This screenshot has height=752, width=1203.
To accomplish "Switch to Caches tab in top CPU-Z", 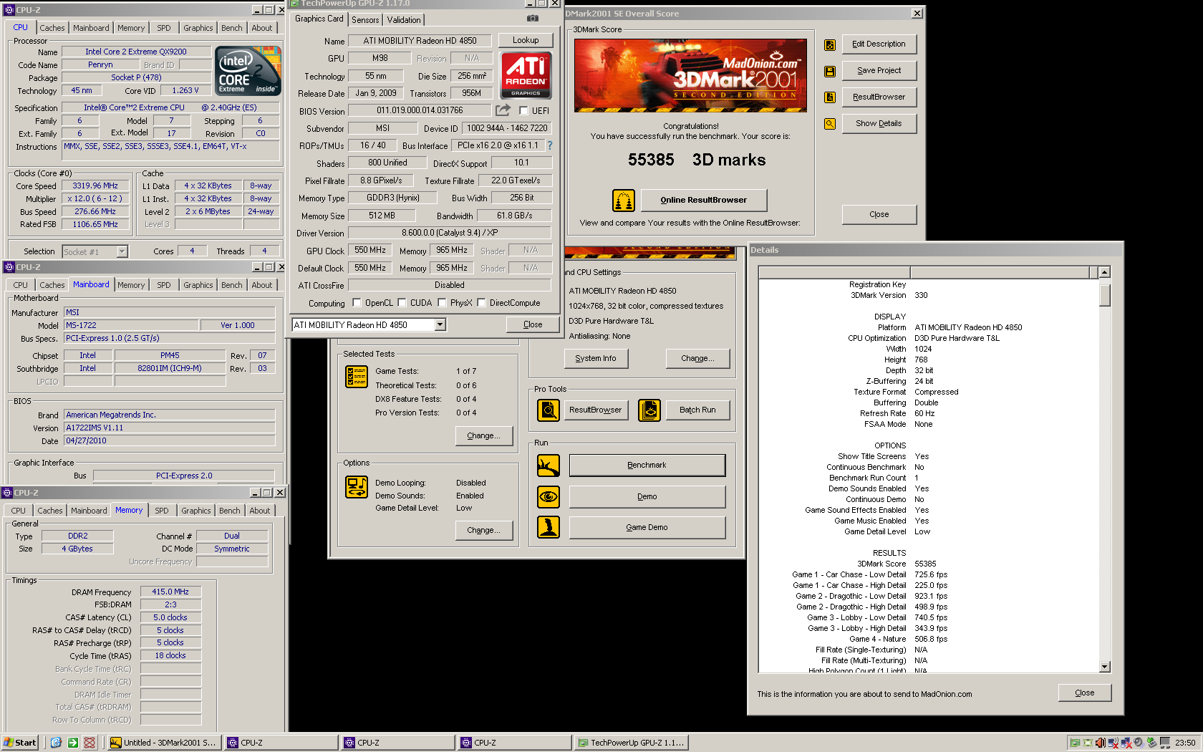I will pos(52,28).
